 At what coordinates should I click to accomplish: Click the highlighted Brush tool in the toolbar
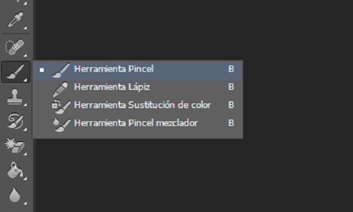tap(15, 71)
